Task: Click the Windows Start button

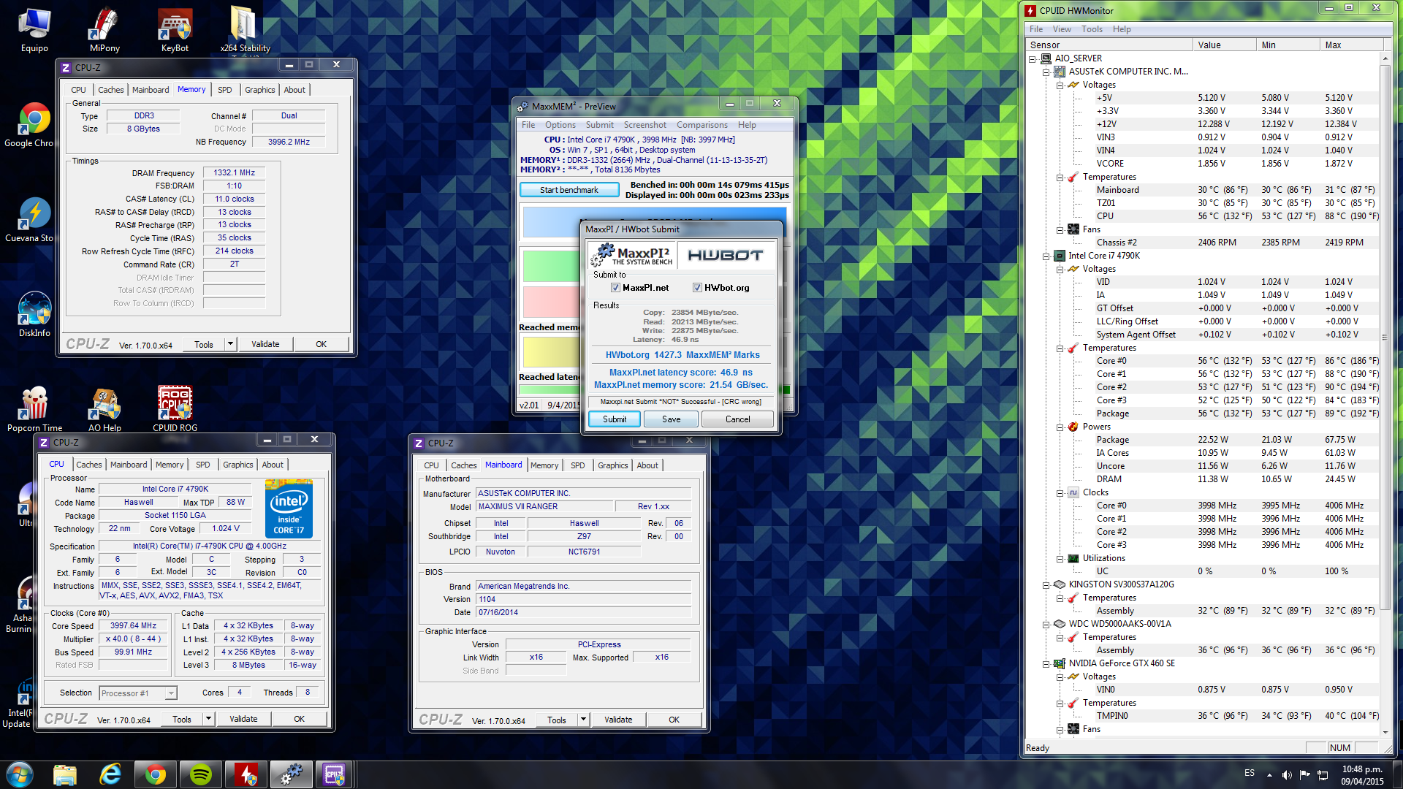Action: coord(20,774)
